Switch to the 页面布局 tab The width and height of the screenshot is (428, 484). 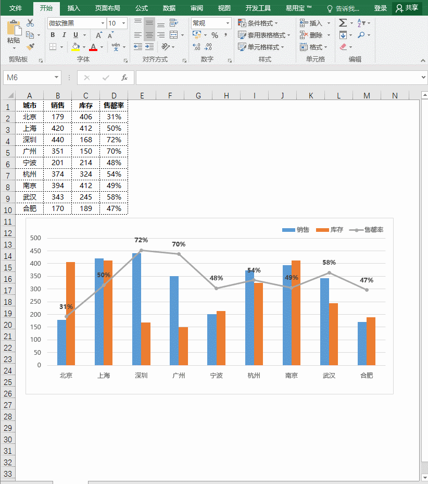click(x=107, y=8)
